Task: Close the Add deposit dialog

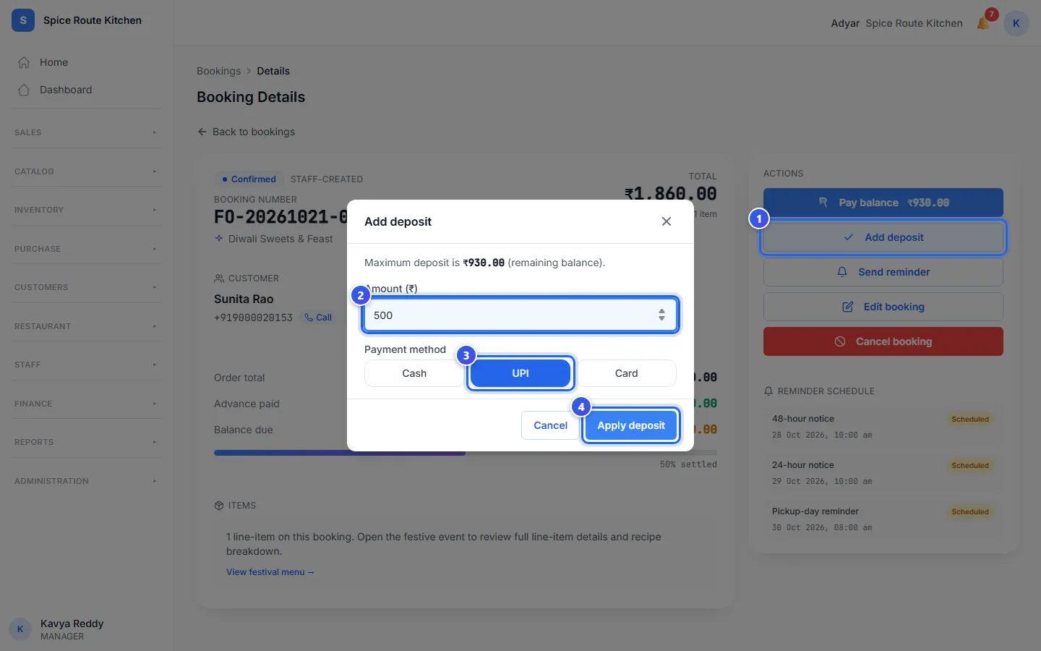Action: point(667,221)
